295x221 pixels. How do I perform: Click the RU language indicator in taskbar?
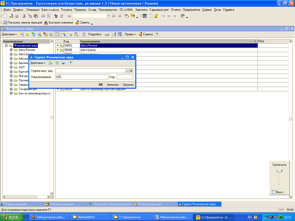(x=250, y=217)
